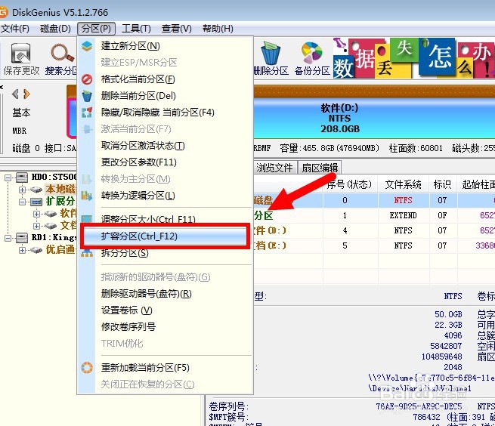Screen dimensions: 495x426
Task: Click the RD1:Kingston removable disk icon
Action: [22, 238]
